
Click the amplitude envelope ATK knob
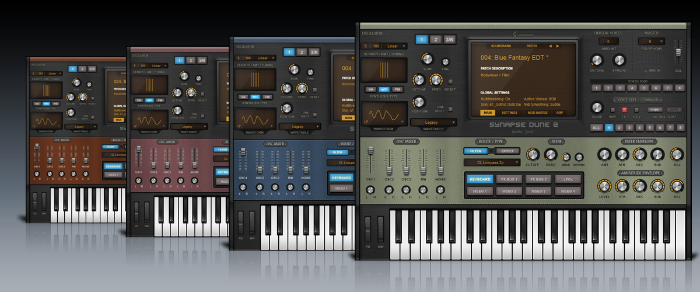pos(622,186)
